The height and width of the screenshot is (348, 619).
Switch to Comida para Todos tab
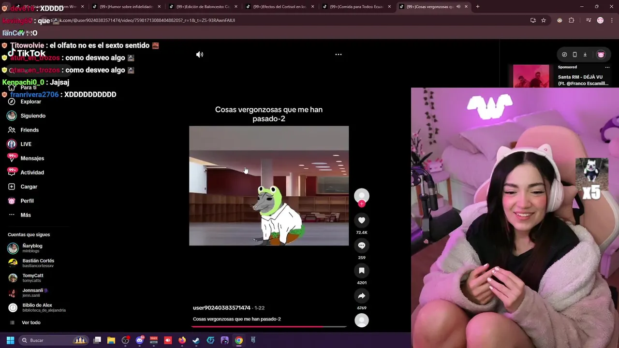point(357,7)
